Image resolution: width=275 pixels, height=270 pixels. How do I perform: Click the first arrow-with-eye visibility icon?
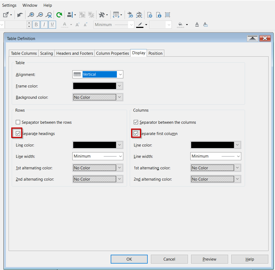click(130, 15)
